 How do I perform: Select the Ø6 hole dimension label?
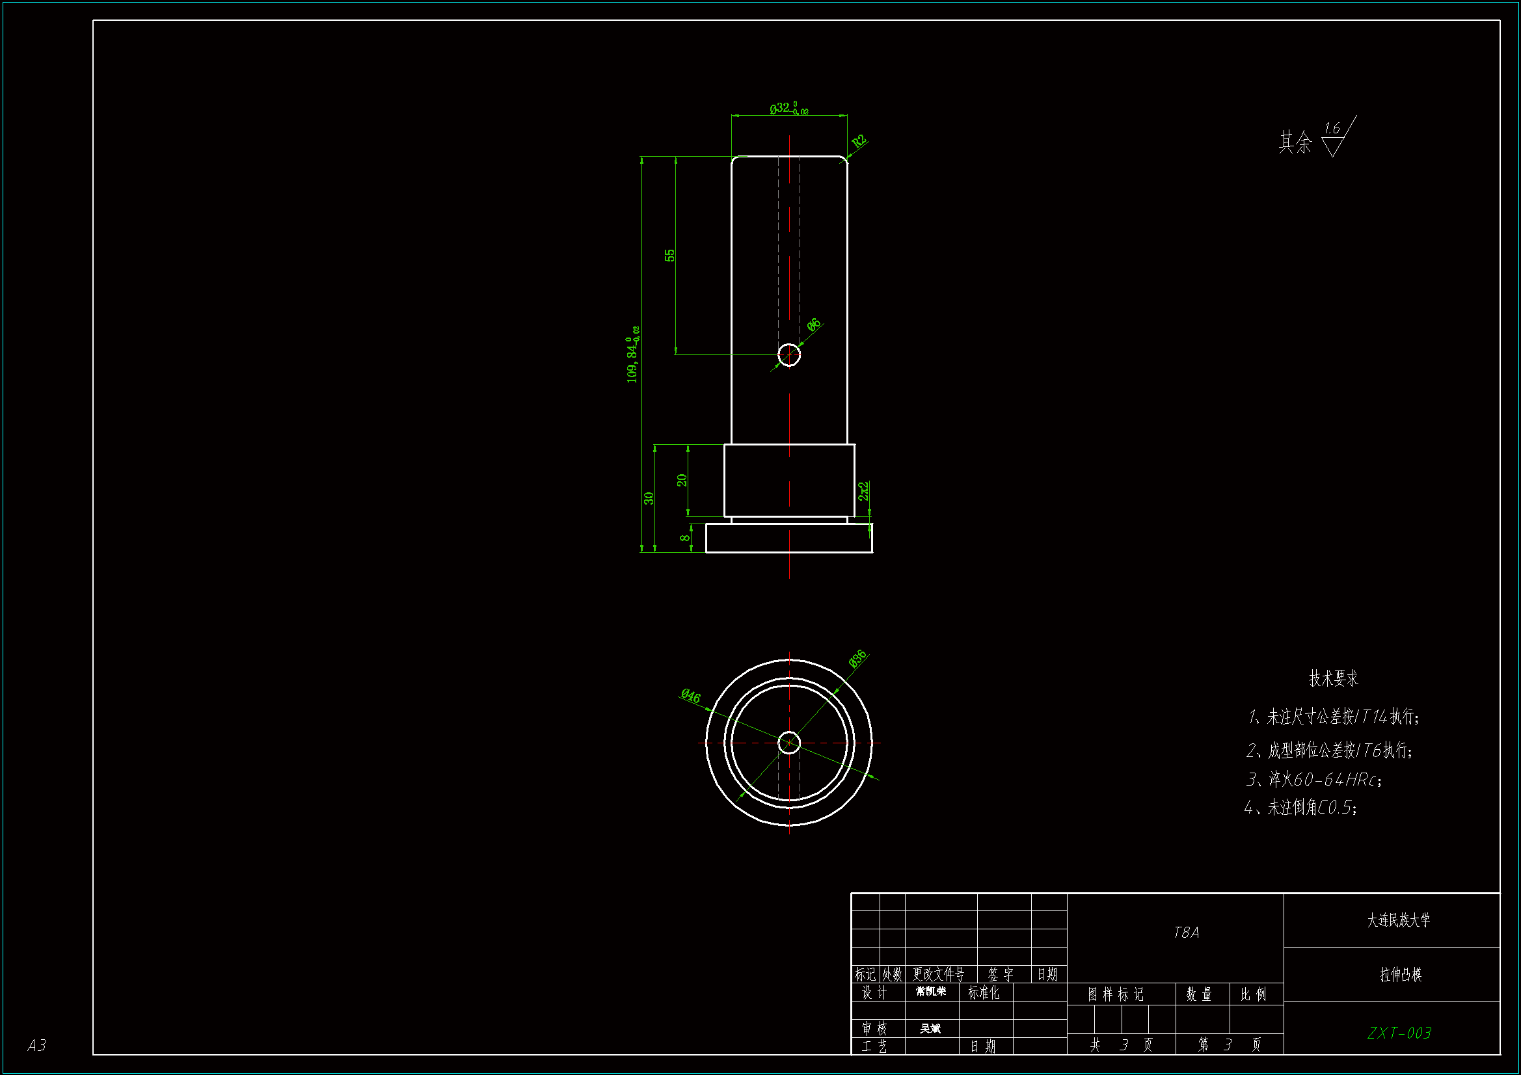813,325
